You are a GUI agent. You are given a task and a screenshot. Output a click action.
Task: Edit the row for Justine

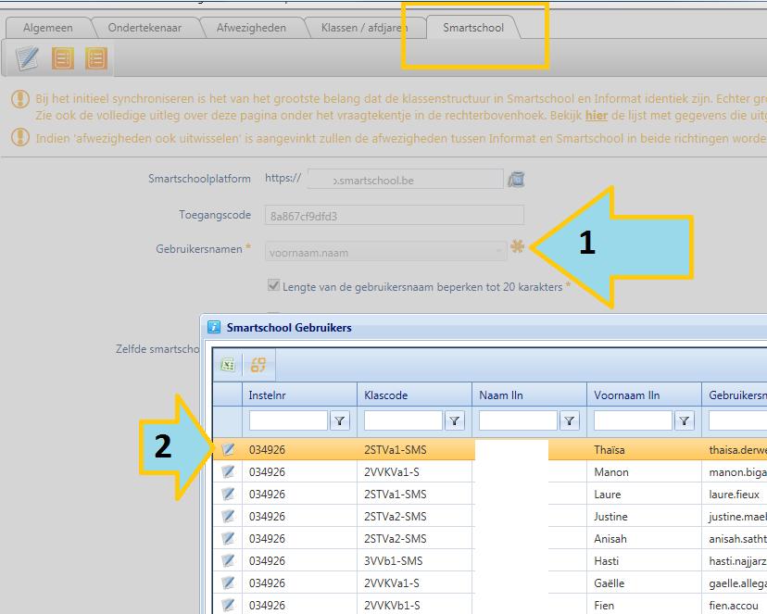pos(228,516)
